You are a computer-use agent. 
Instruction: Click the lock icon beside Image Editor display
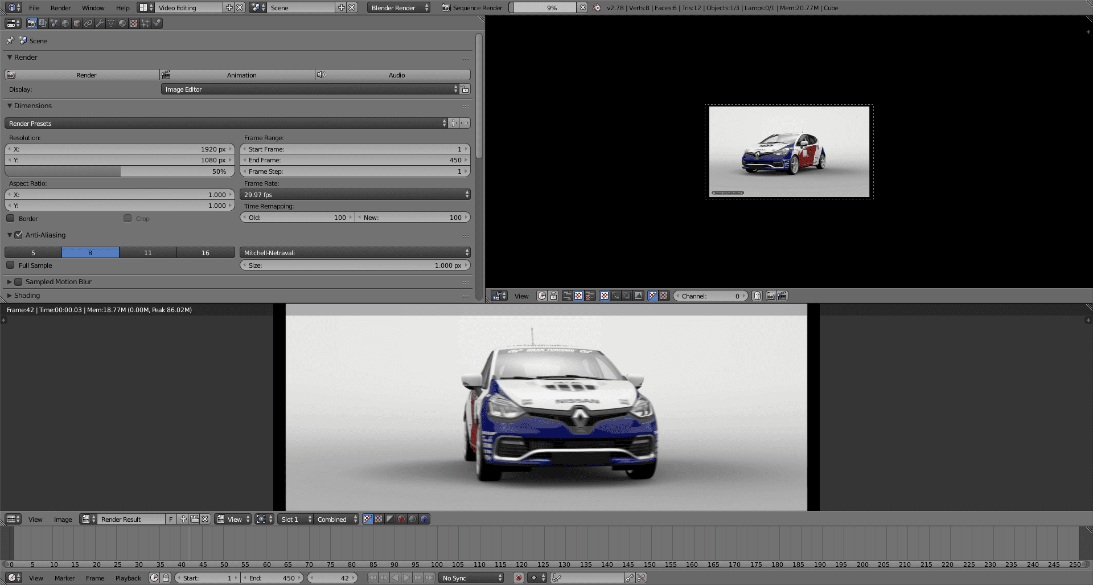pos(465,89)
